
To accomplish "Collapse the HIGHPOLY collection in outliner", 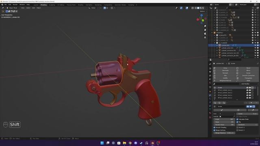I will (212, 32).
